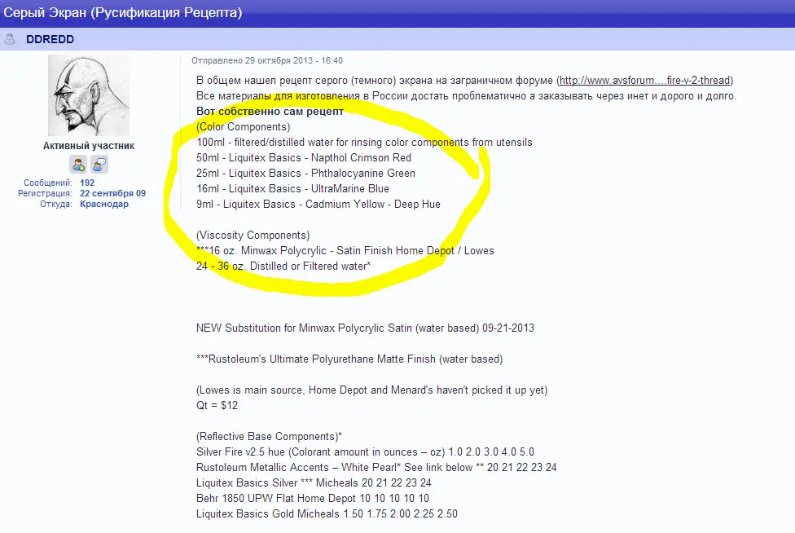The width and height of the screenshot is (795, 533).
Task: Click the '(Viscosity Components)' heading line
Action: point(253,236)
